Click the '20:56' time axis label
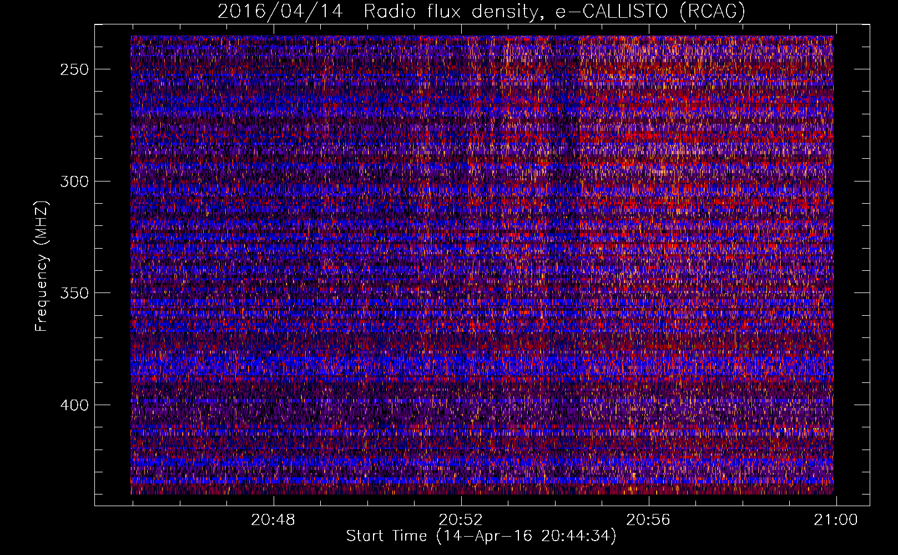The image size is (898, 555). [648, 520]
